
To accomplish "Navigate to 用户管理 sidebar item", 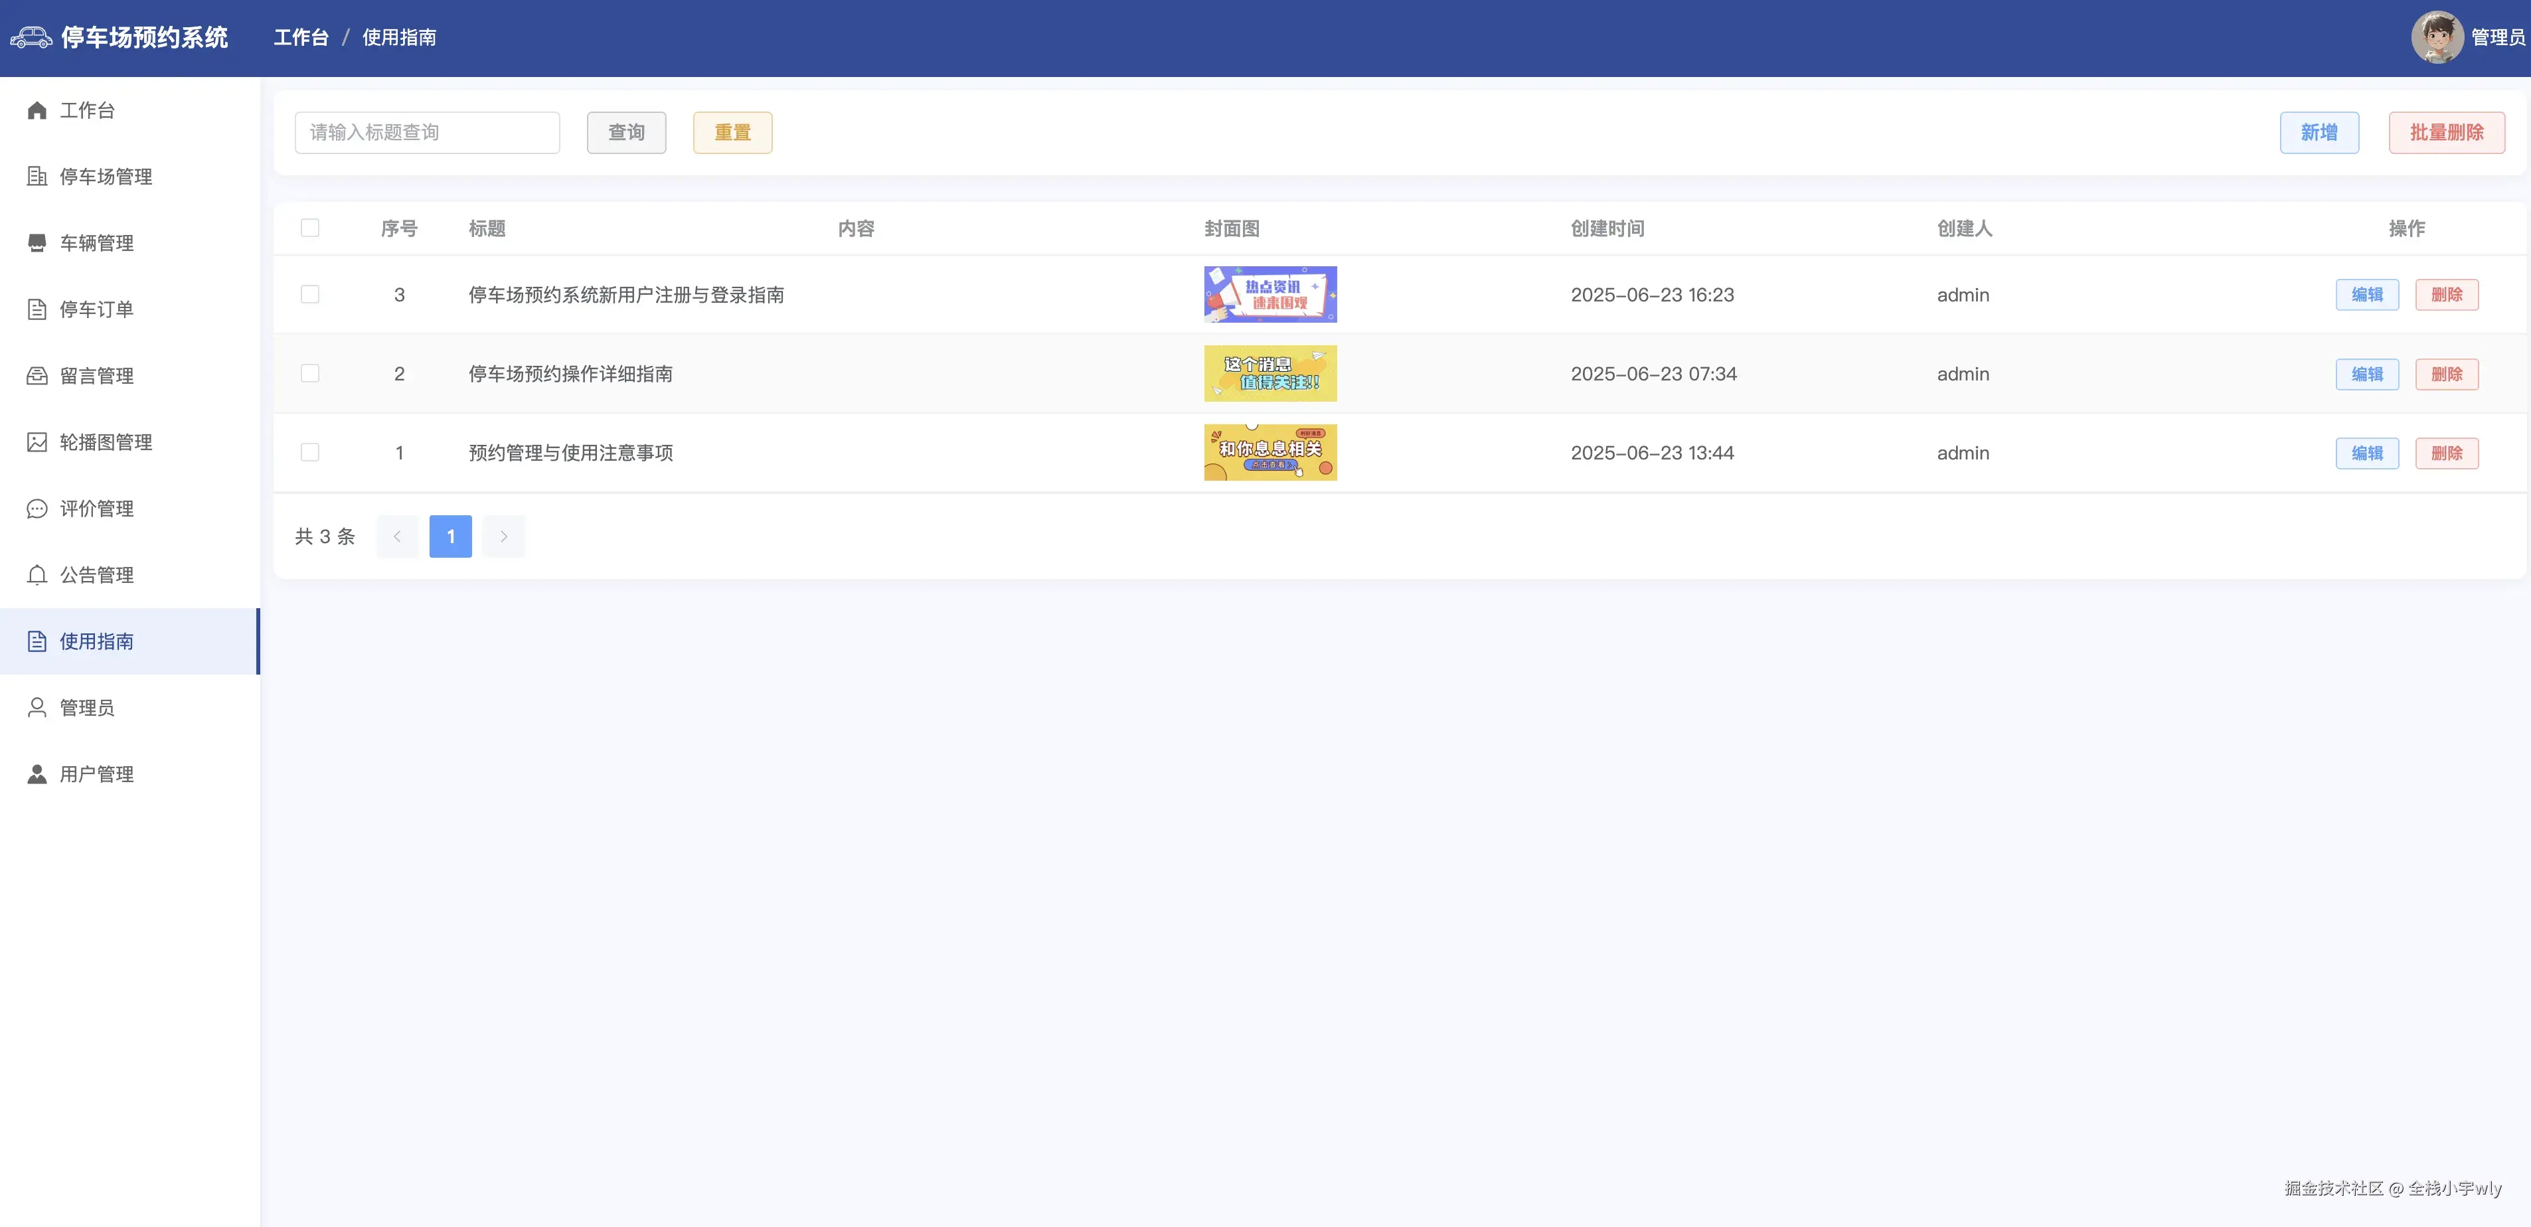I will (x=96, y=774).
